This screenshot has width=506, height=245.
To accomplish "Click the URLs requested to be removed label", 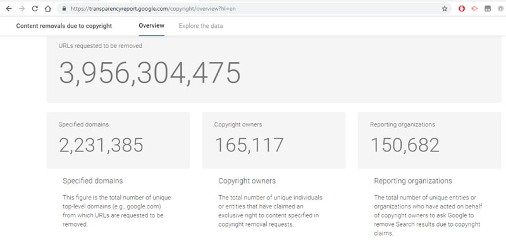I will (x=101, y=45).
